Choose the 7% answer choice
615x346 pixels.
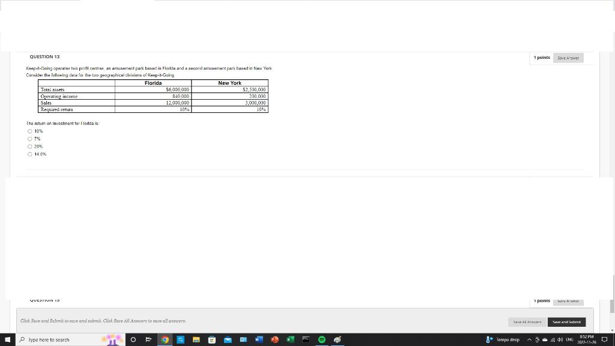pyautogui.click(x=29, y=139)
